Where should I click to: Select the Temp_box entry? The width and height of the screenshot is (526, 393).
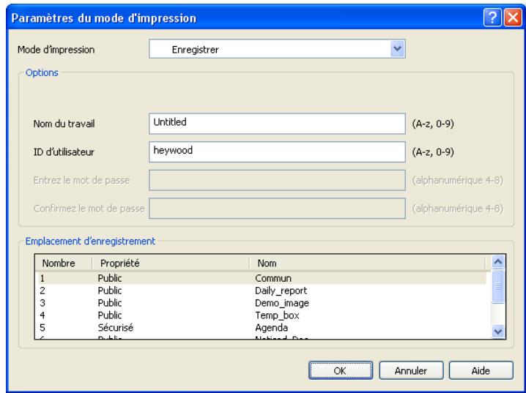(x=277, y=315)
